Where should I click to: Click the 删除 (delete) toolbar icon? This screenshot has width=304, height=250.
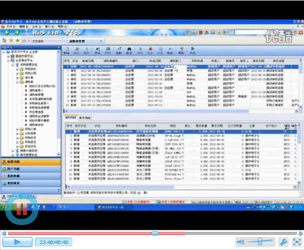86,51
